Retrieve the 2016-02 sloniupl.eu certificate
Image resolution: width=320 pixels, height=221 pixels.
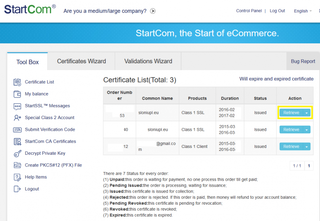pos(291,113)
